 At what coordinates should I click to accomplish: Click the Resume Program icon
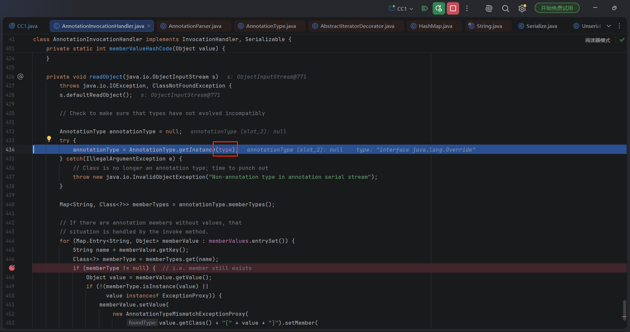click(425, 8)
